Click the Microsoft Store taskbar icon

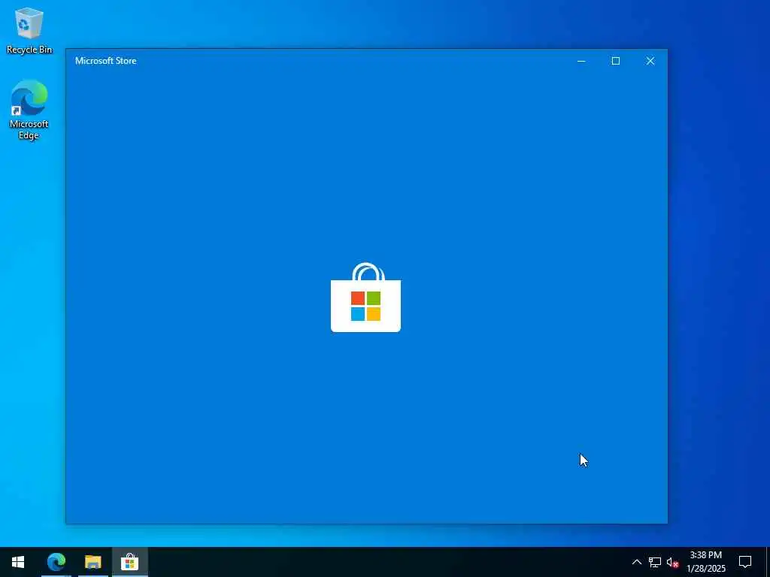(x=129, y=562)
